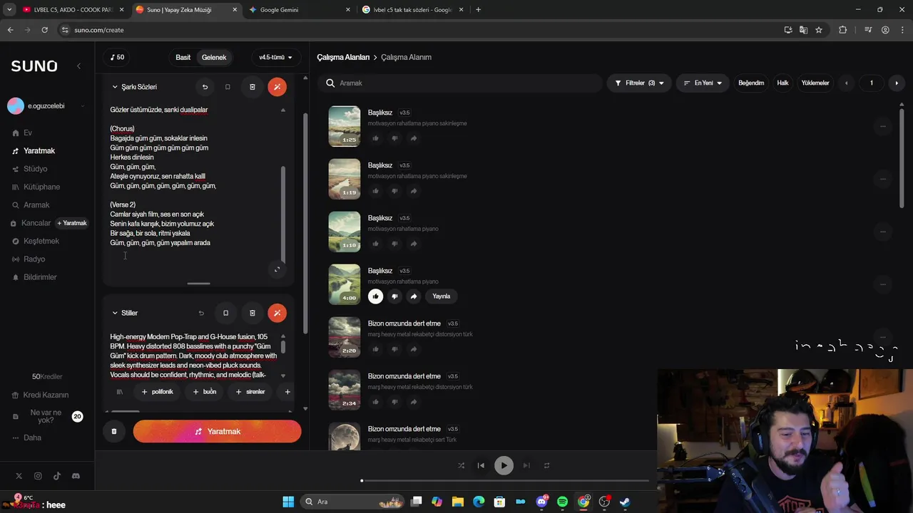
Task: Click the player progress bar
Action: [505, 481]
